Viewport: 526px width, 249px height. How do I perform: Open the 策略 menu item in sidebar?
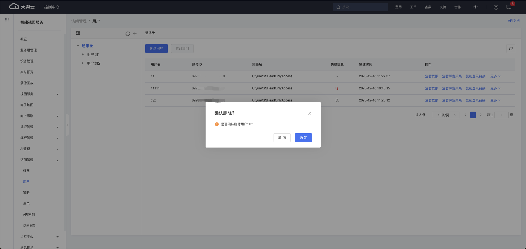[26, 193]
